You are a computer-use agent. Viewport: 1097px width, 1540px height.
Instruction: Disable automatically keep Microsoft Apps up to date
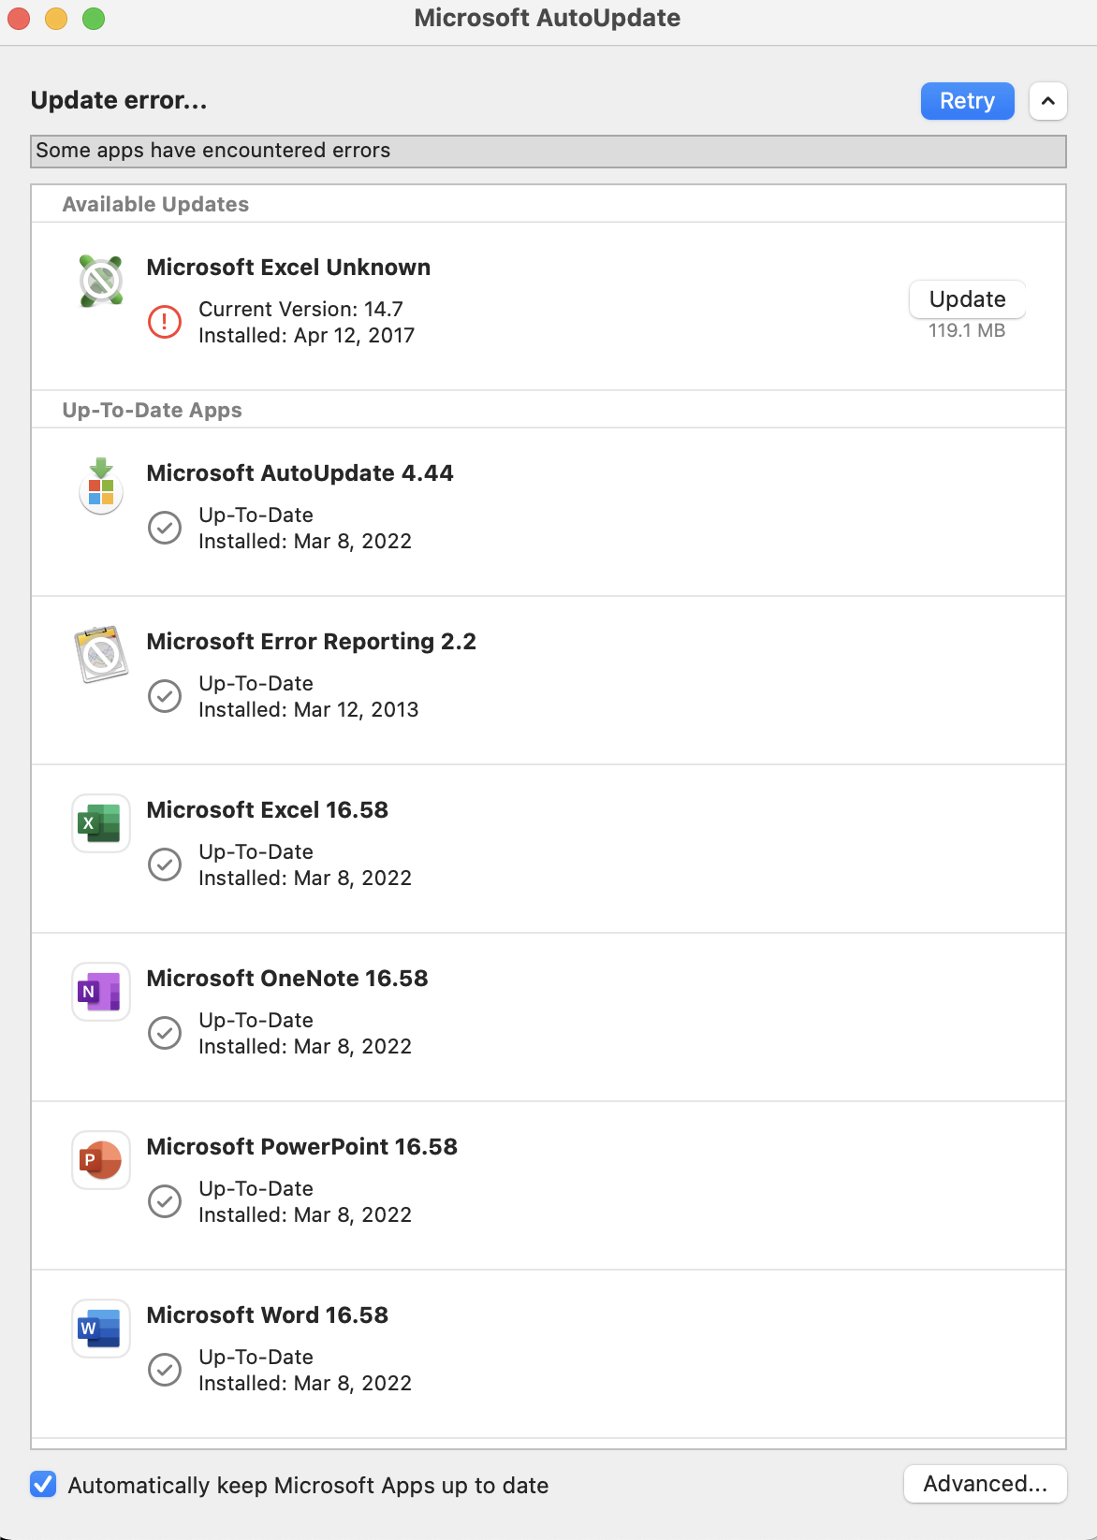point(43,1485)
